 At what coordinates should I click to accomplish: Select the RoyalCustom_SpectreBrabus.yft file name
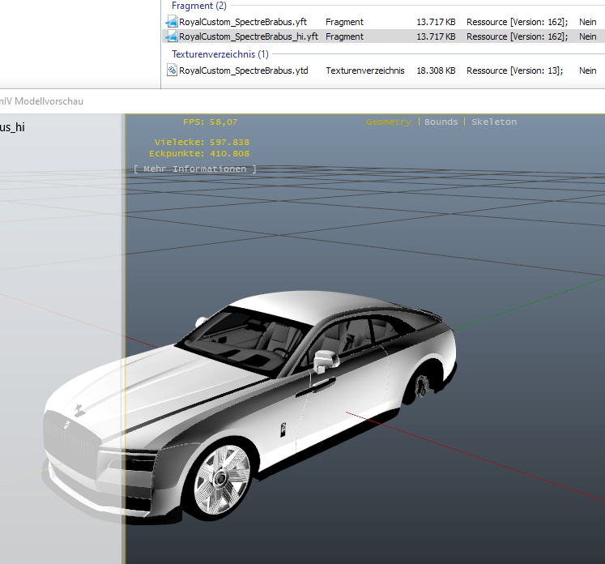243,22
